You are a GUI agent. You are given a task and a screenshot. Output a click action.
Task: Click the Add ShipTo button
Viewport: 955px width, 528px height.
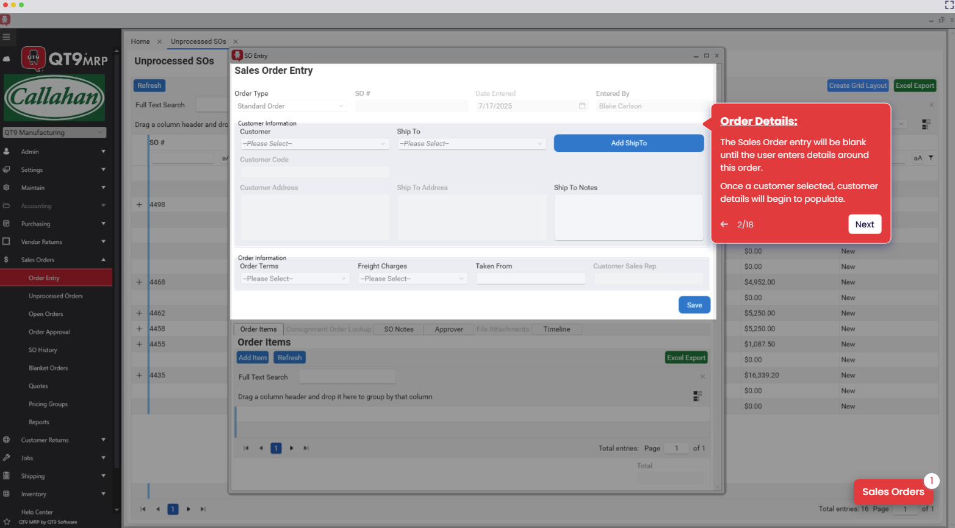pos(629,143)
